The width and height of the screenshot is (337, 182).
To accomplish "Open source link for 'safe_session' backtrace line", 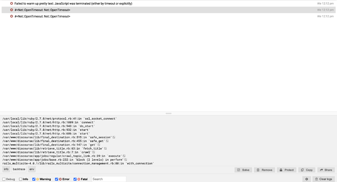I will (114, 137).
